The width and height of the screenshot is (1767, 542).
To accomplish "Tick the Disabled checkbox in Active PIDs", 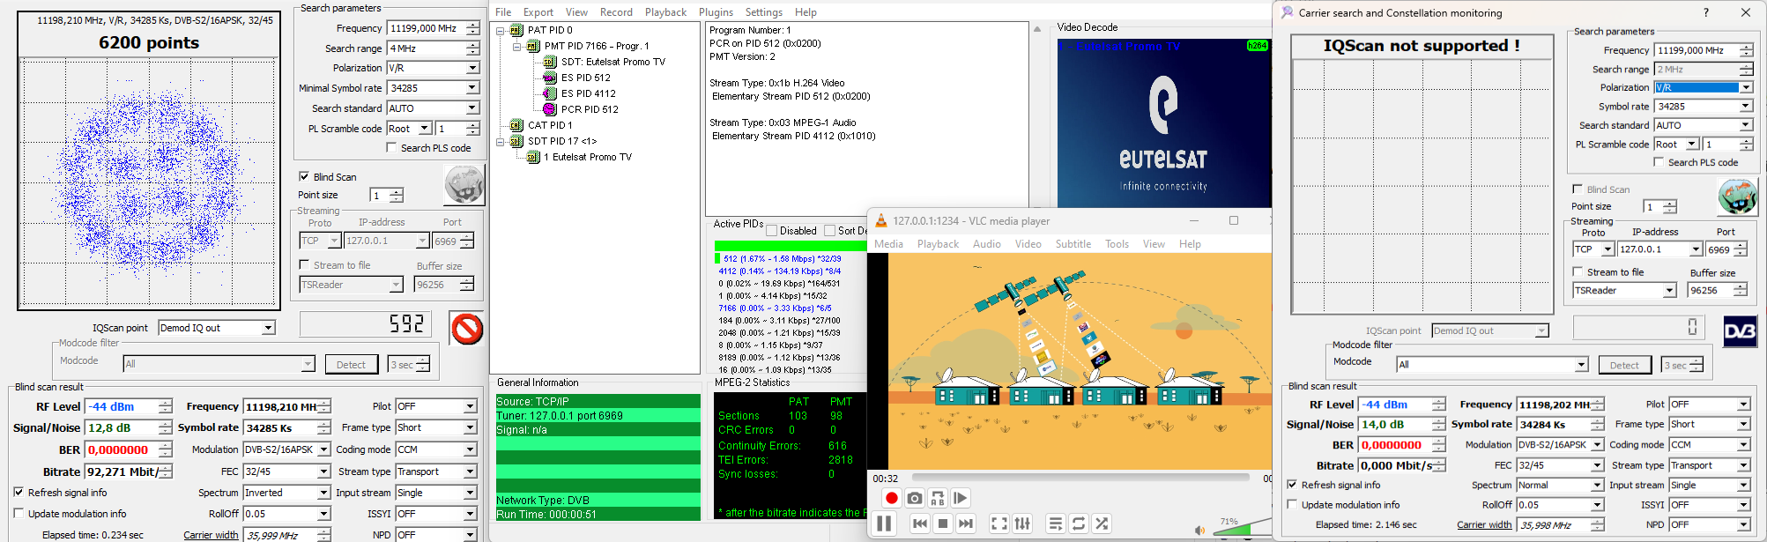I will click(x=771, y=231).
